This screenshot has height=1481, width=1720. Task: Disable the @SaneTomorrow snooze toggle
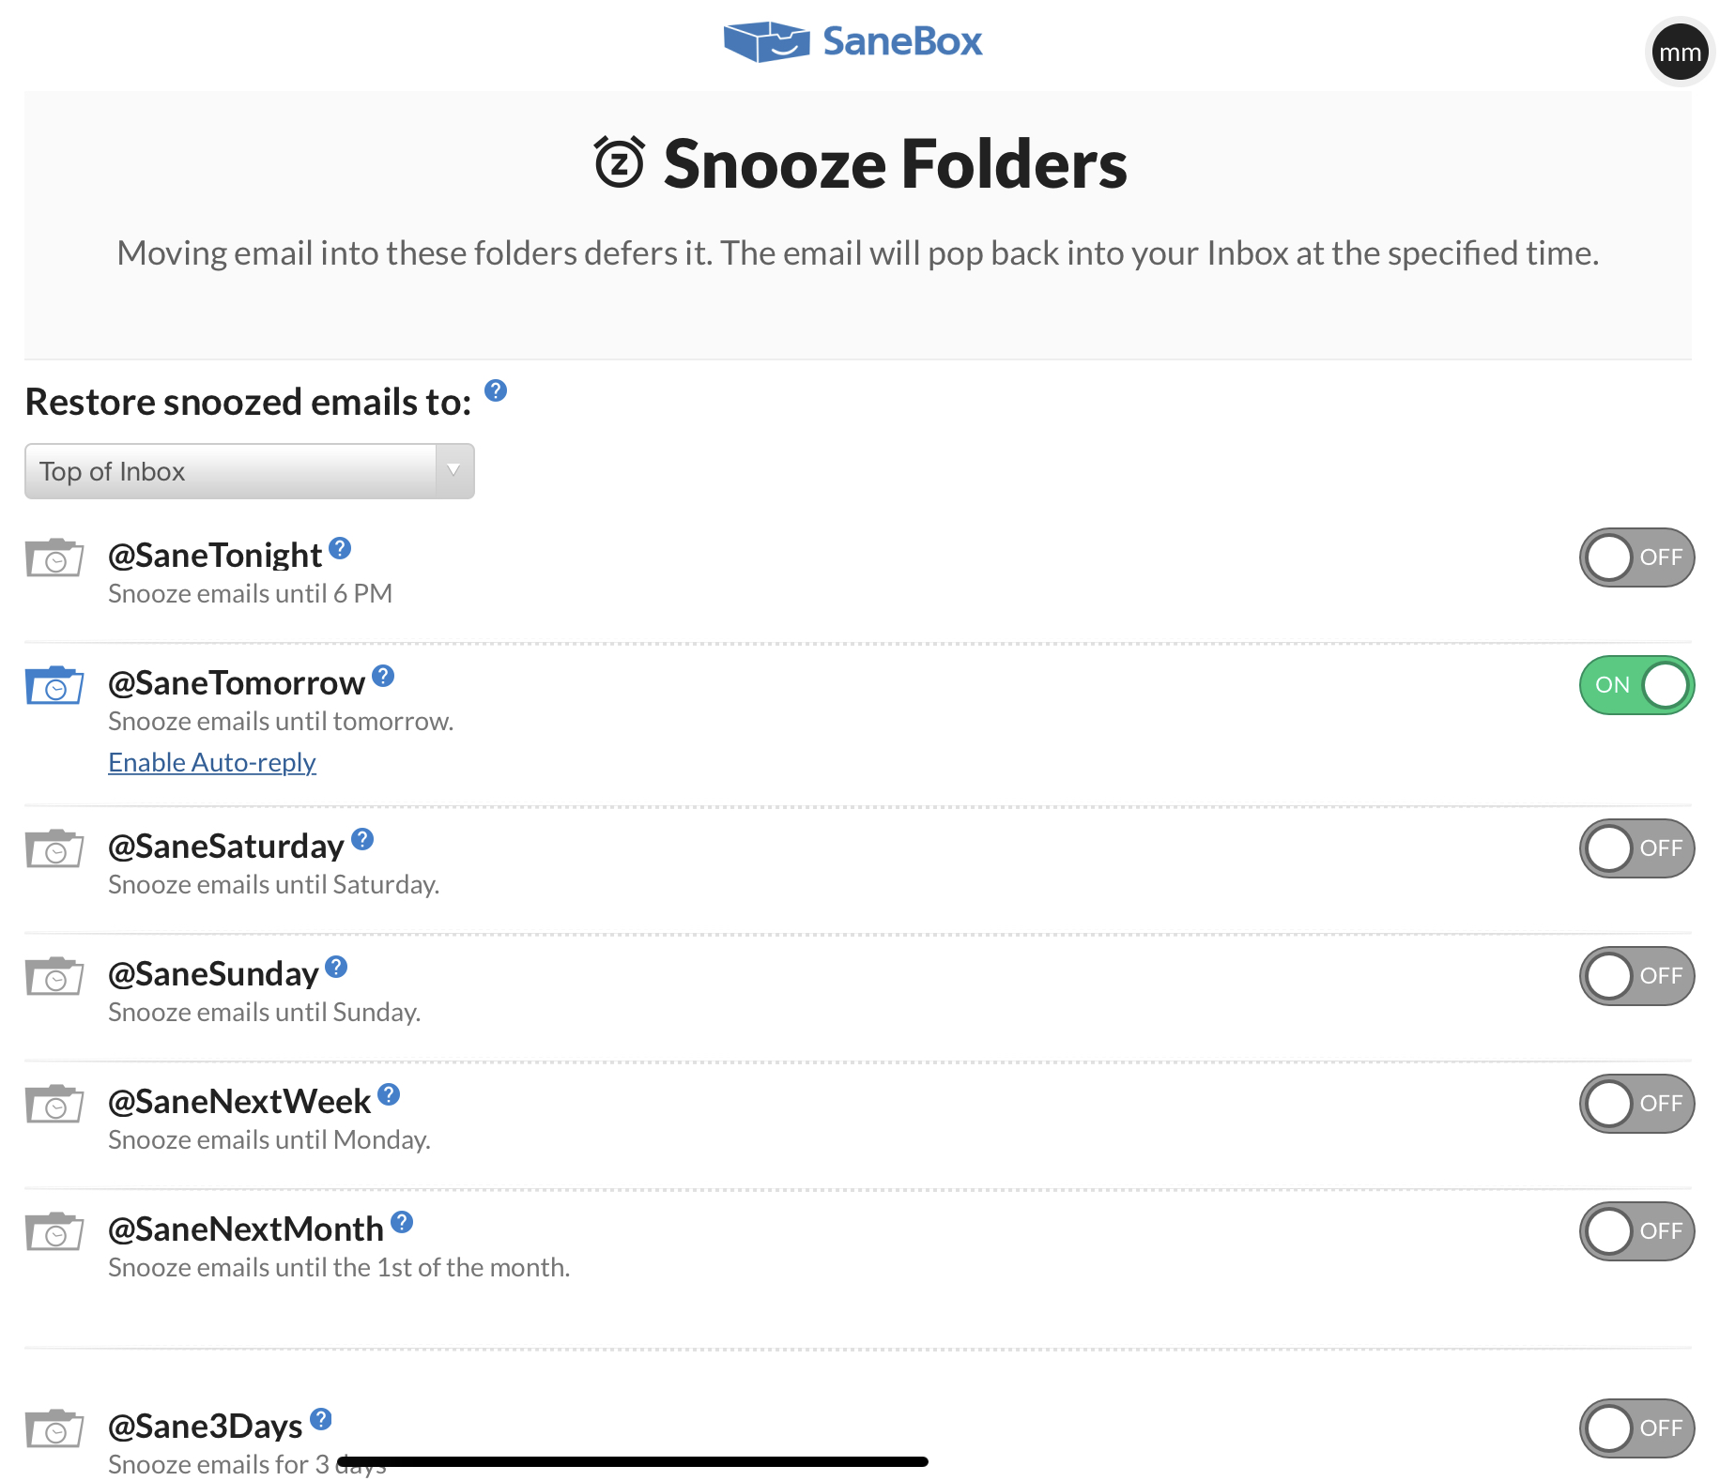click(1636, 685)
